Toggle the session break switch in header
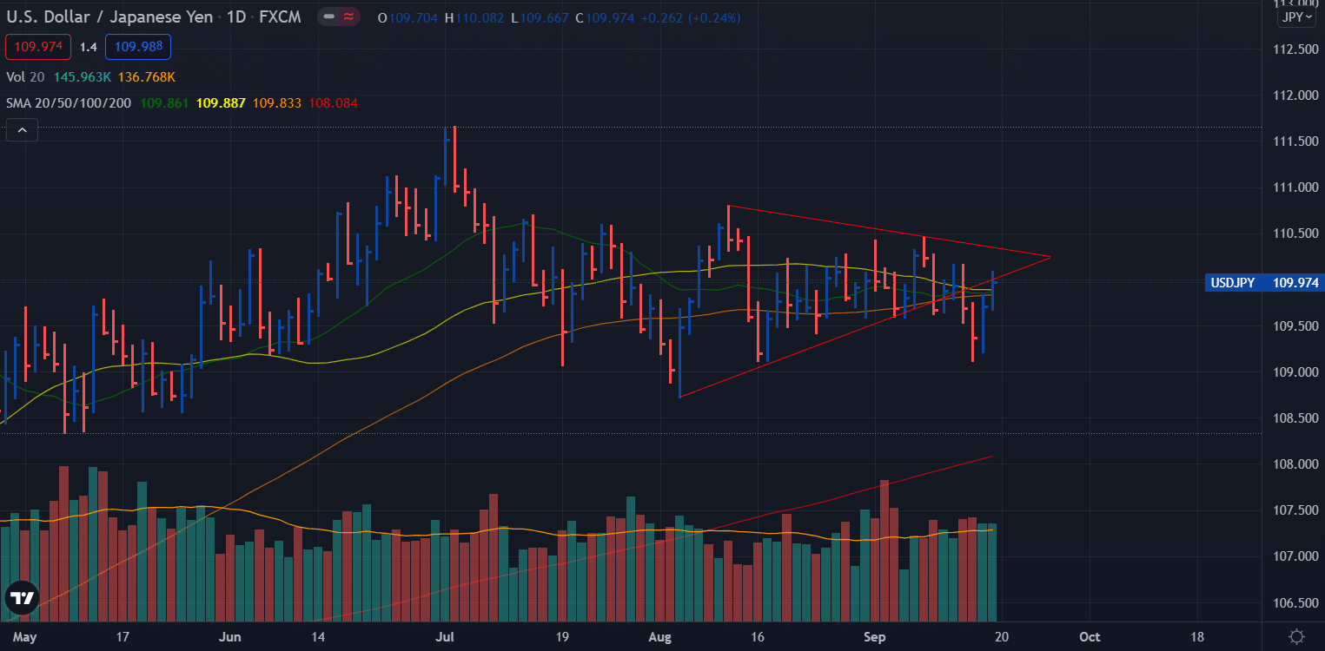The height and width of the screenshot is (651, 1325). 328,16
